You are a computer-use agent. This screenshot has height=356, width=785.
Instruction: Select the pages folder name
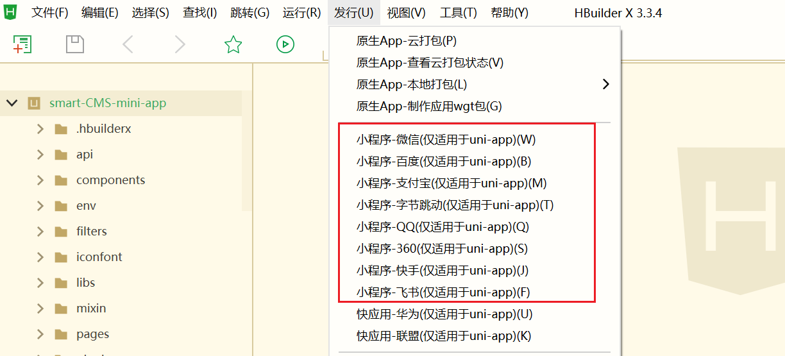[x=93, y=334]
